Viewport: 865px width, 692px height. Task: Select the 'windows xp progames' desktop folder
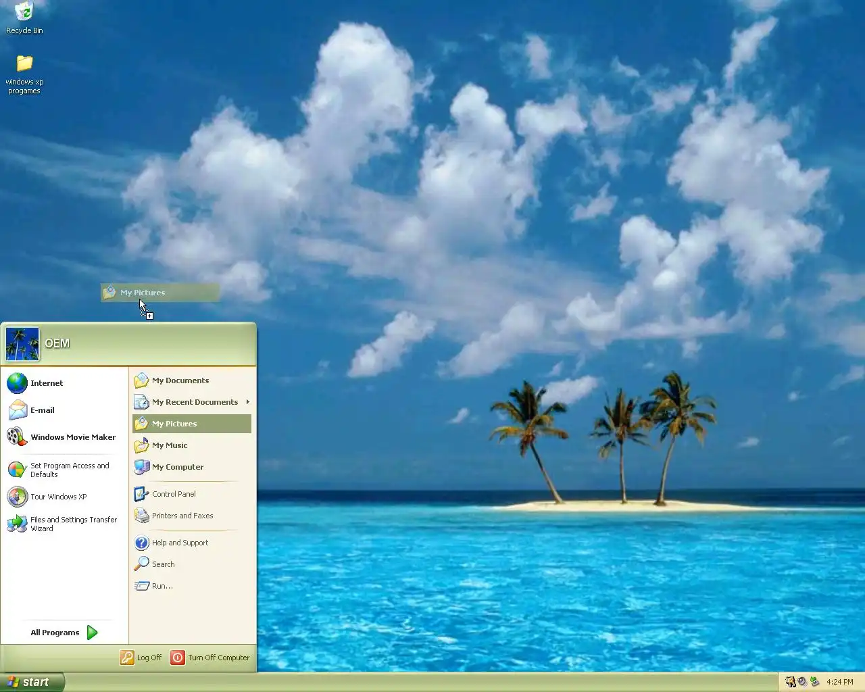(24, 74)
